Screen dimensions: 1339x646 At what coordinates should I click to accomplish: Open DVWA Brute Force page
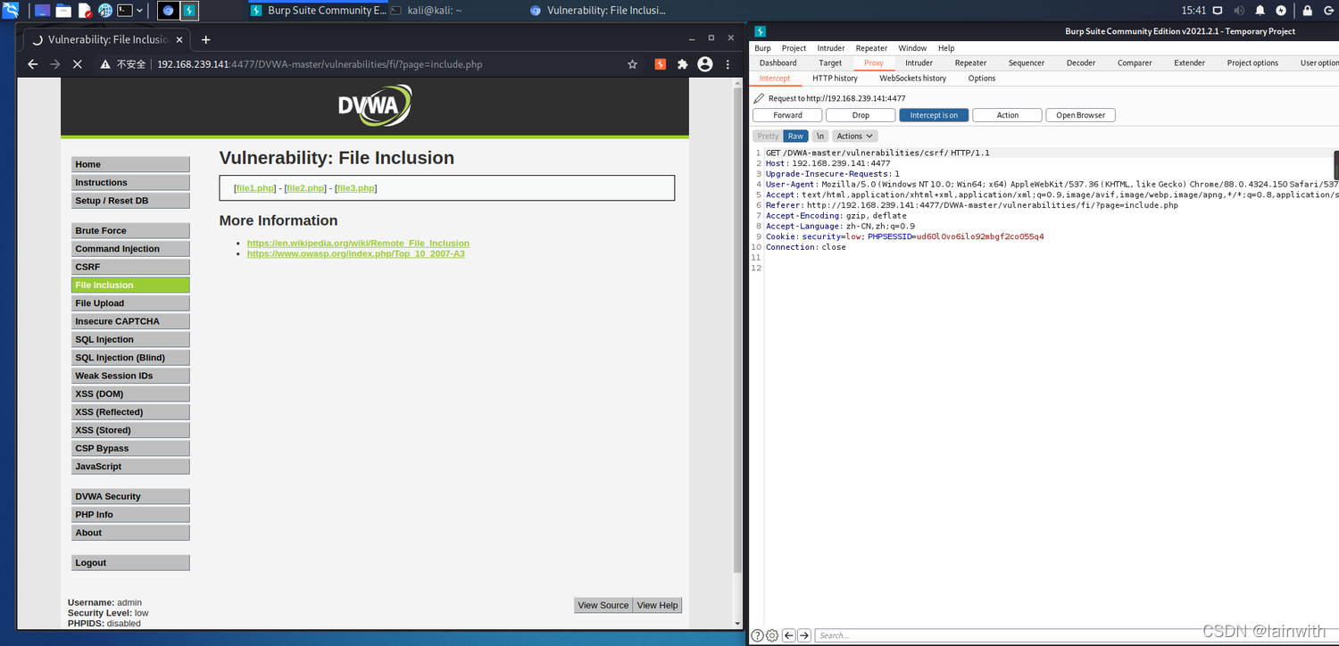(x=130, y=230)
